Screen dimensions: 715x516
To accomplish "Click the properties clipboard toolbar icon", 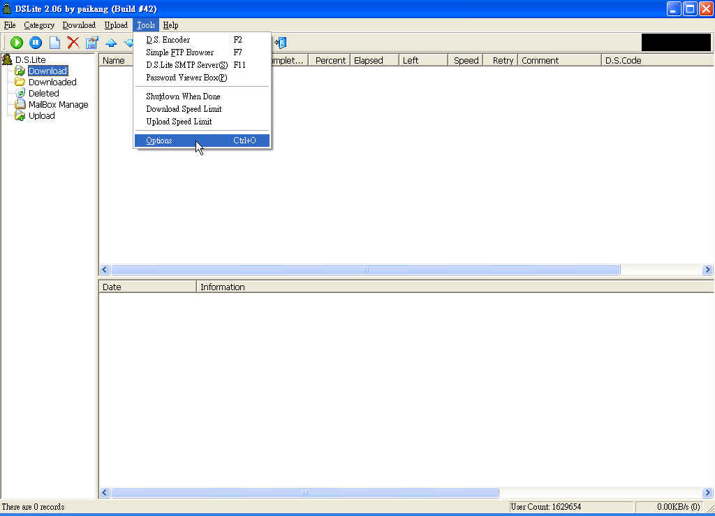I will (x=92, y=43).
